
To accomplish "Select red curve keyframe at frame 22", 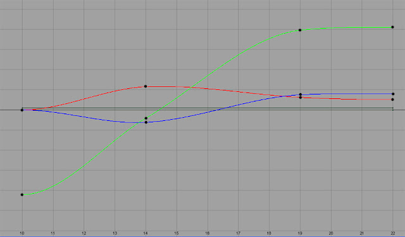I will click(x=392, y=99).
